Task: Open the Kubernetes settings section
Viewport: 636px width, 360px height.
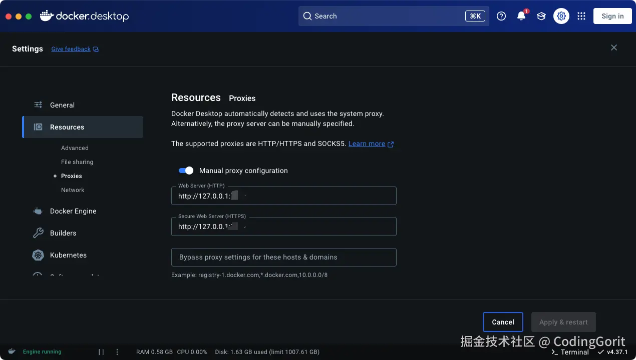Action: [83, 255]
